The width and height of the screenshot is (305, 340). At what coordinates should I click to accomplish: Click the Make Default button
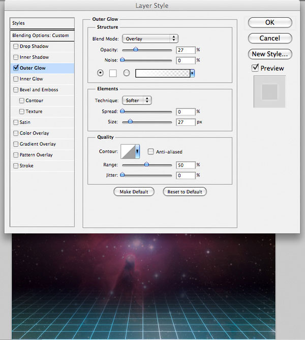134,192
